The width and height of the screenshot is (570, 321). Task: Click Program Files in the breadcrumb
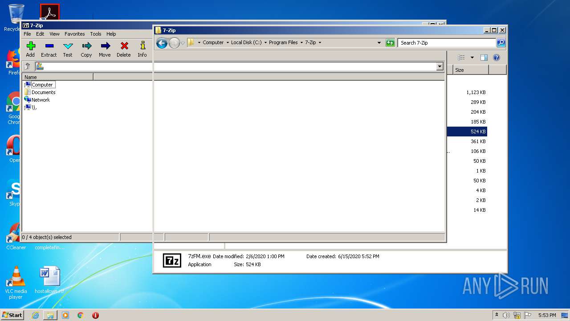tap(283, 43)
